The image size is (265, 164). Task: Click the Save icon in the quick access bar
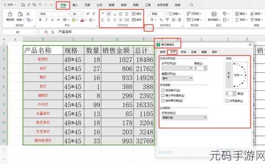coord(23,5)
